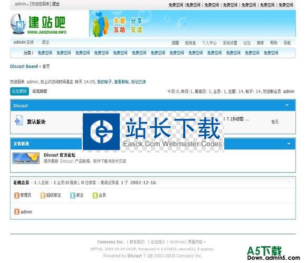The image size is (306, 263).
Task: Open the 7.1升级图 latest post link
Action: [236, 119]
